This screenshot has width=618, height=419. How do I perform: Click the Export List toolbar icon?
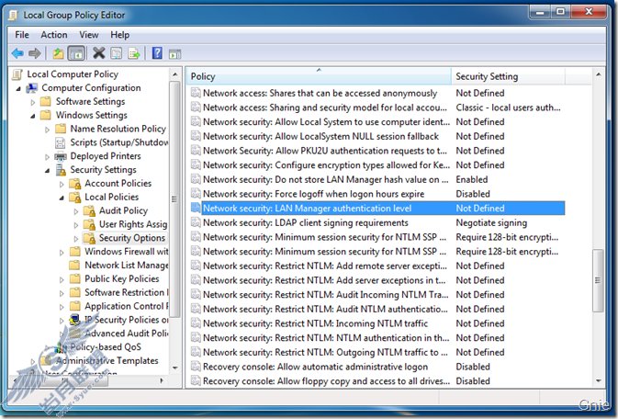click(134, 53)
